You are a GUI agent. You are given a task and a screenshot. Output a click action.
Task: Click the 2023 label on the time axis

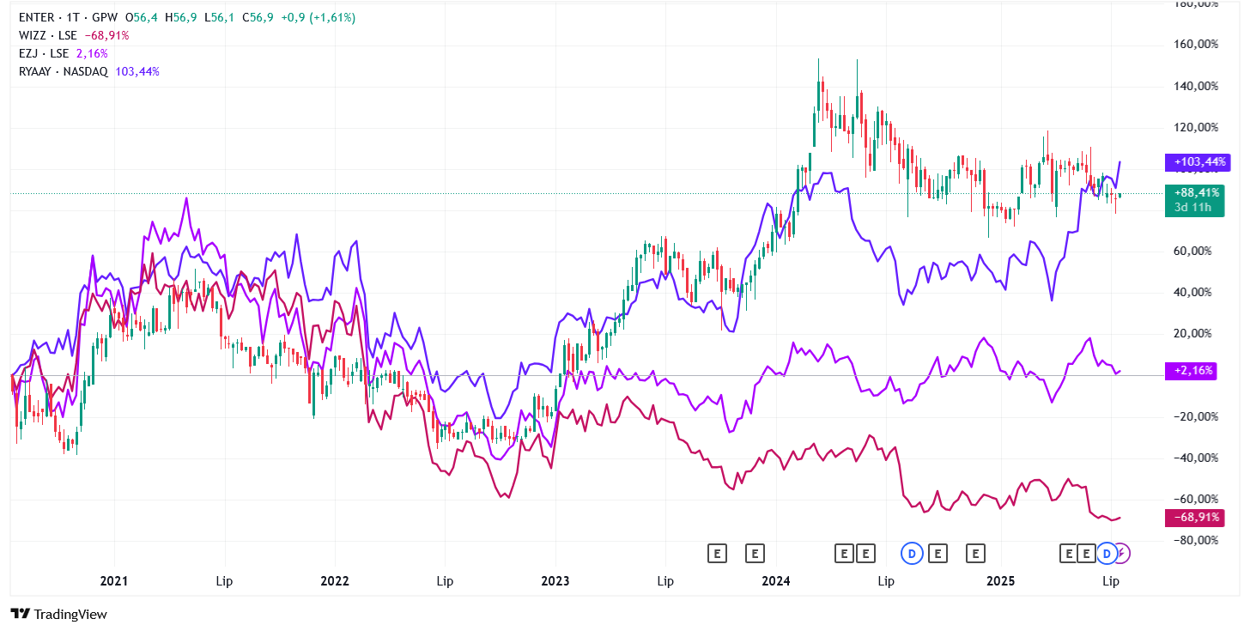click(555, 581)
